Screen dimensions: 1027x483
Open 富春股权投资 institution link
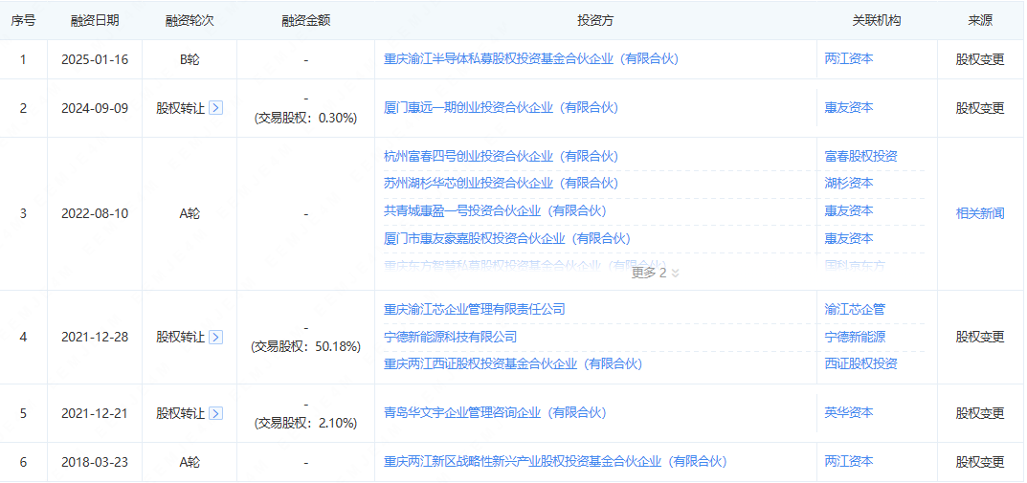tap(860, 156)
